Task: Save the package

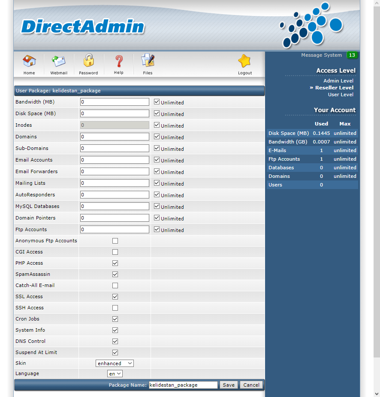Action: [229, 385]
